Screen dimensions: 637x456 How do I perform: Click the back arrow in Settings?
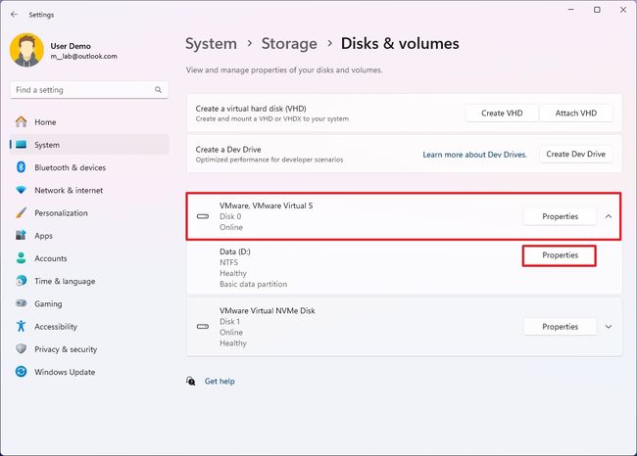coord(14,15)
